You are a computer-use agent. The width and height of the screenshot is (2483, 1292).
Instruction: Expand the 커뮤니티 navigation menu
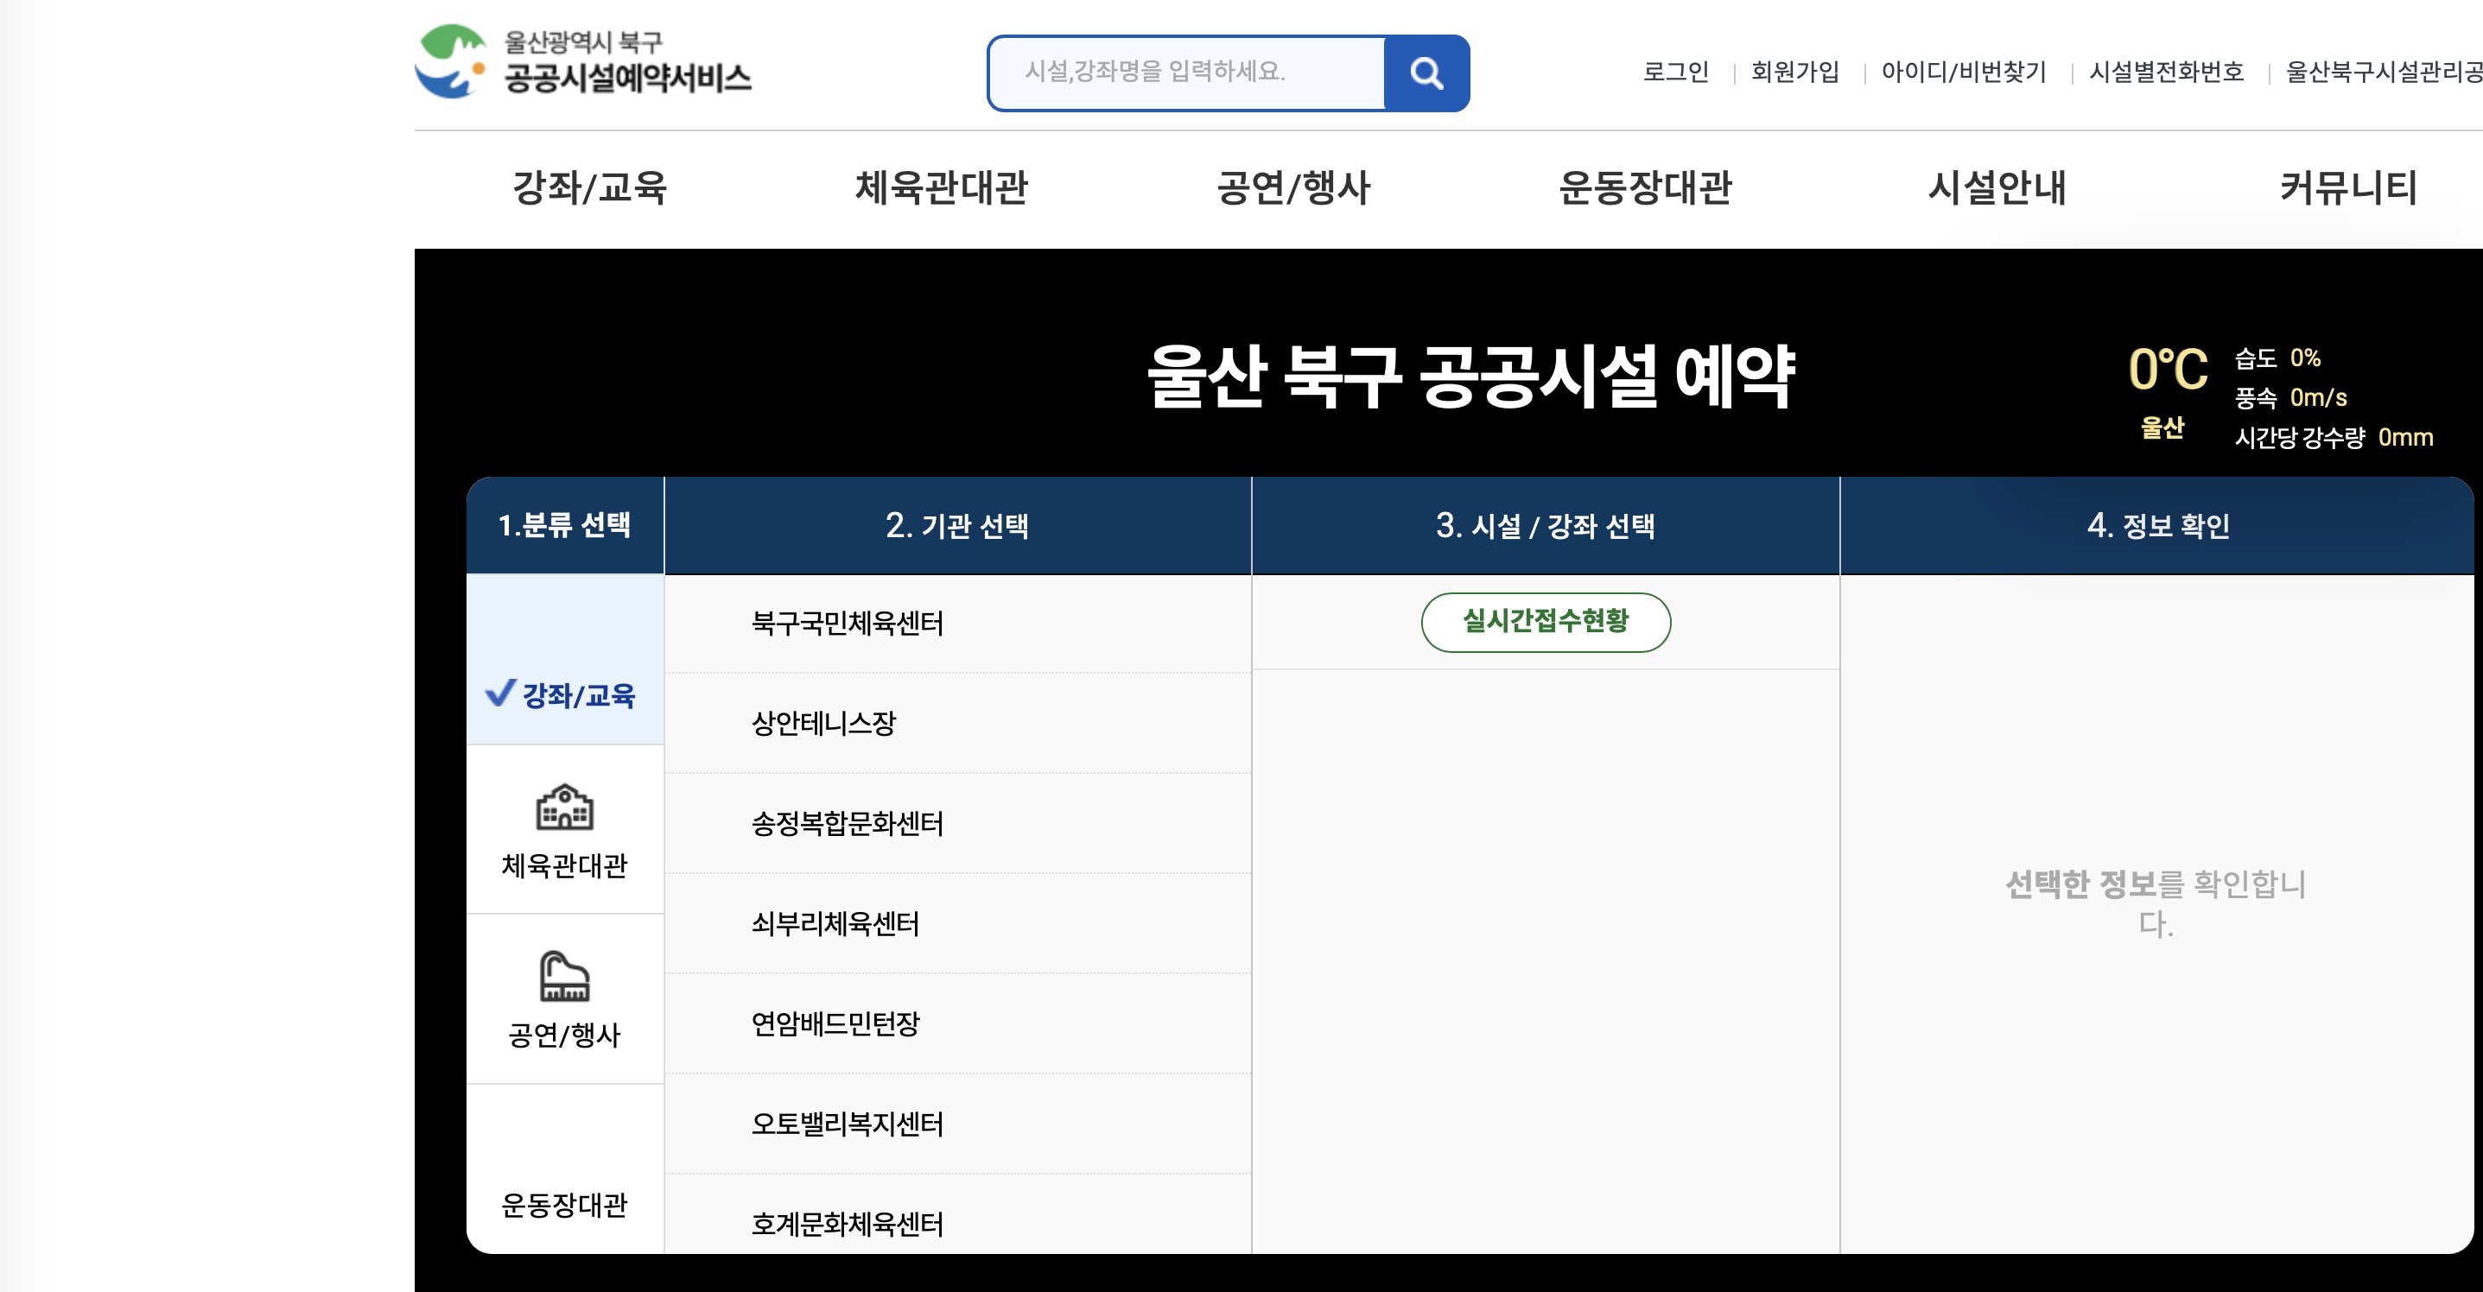pyautogui.click(x=2348, y=188)
